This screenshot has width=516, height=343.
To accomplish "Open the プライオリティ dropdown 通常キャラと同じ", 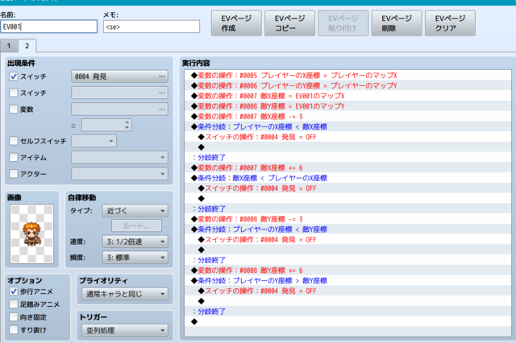I will [125, 294].
